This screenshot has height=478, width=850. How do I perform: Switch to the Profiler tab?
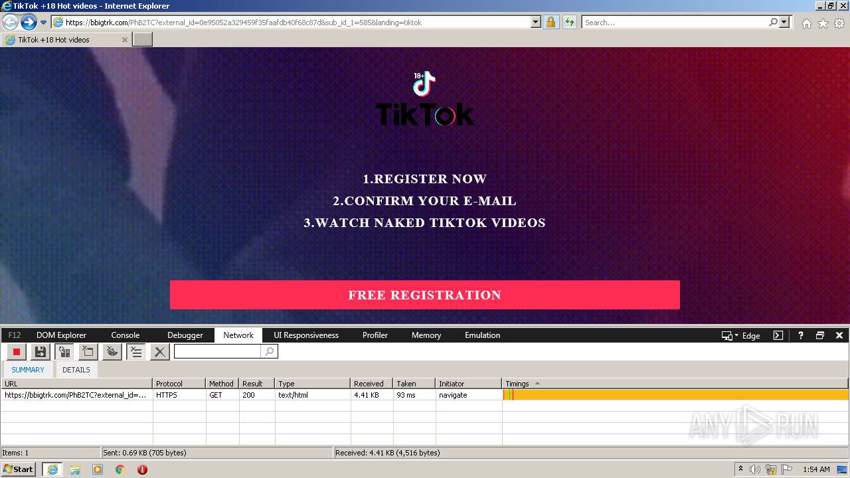375,335
